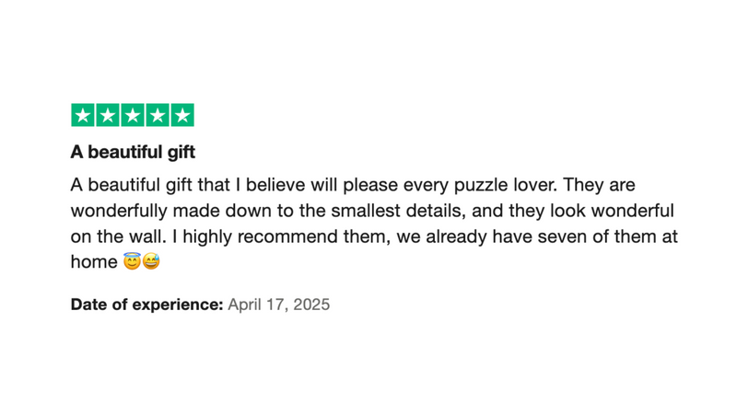Click the third (middle) rating star
This screenshot has height=414, width=737.
(x=133, y=115)
